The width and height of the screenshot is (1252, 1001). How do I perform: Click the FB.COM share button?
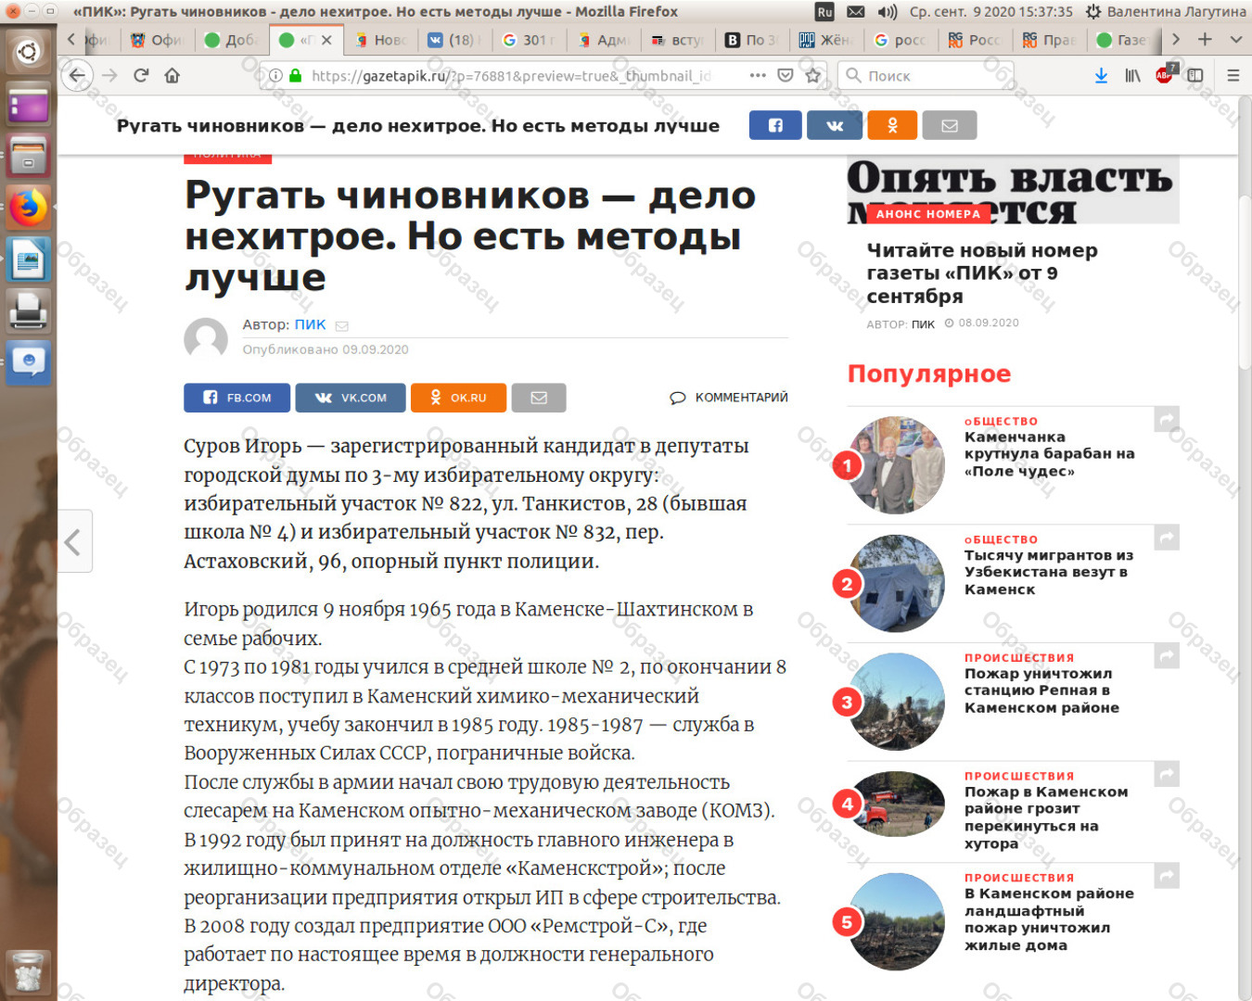click(236, 398)
